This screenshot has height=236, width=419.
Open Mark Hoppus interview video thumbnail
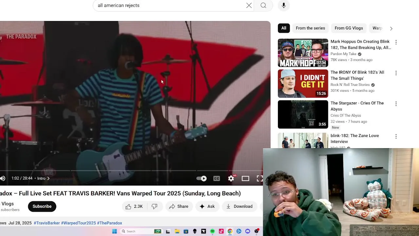coord(303,53)
